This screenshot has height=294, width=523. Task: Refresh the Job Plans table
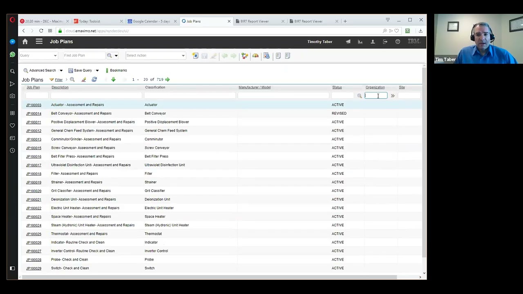tap(94, 80)
